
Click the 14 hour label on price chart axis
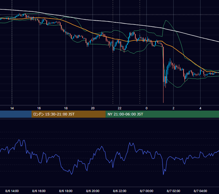(x=12, y=108)
